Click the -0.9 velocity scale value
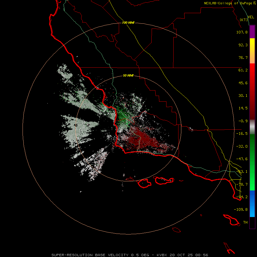This screenshot has height=257, width=257. pyautogui.click(x=243, y=121)
